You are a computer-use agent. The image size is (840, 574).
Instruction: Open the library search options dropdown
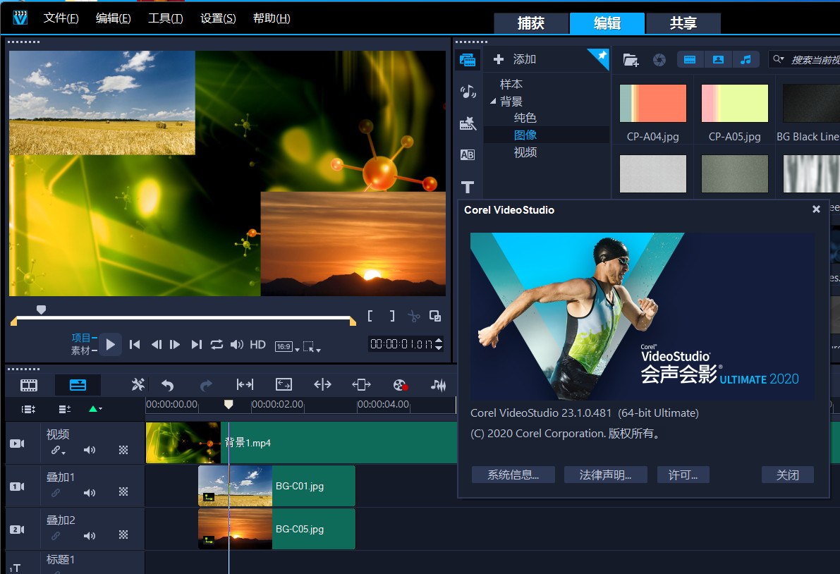click(x=779, y=59)
